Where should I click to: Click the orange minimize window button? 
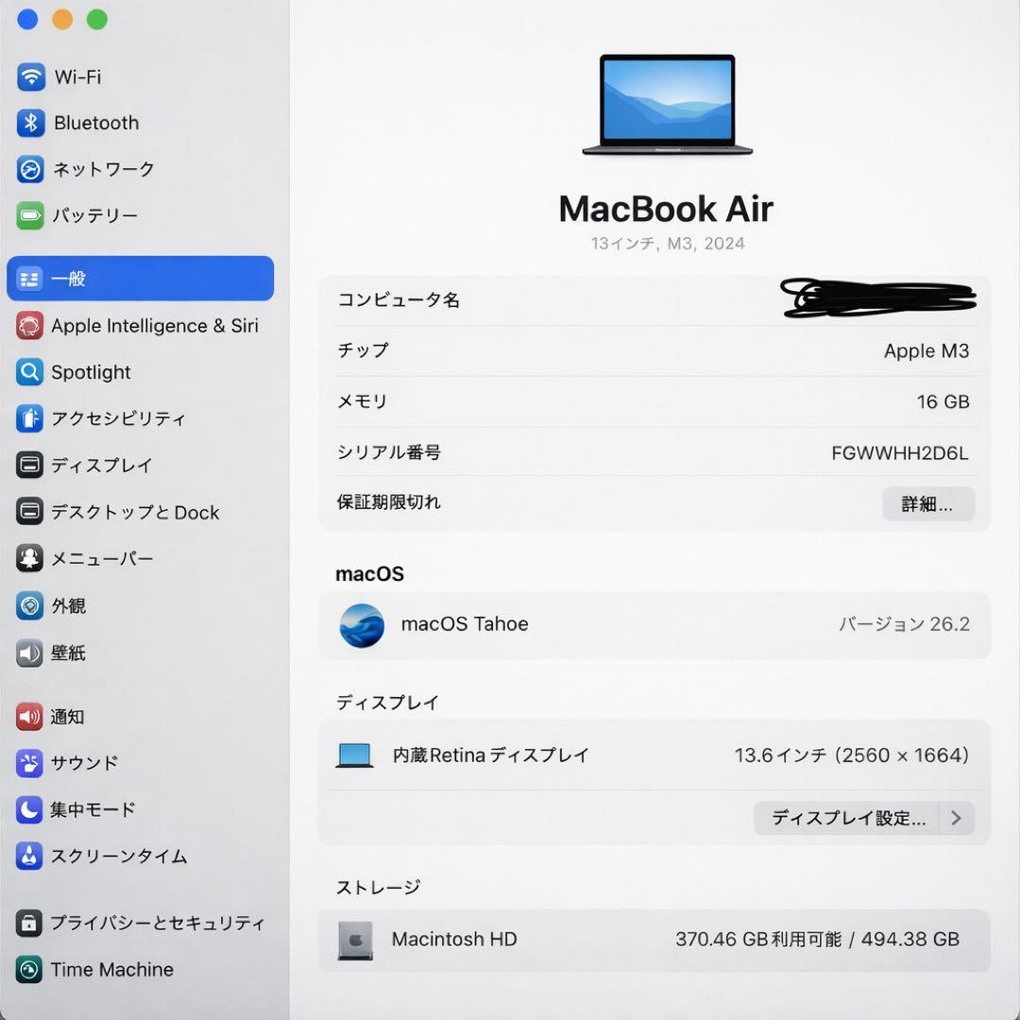point(62,20)
